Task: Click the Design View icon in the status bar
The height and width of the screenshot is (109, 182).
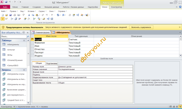Action: (180, 107)
